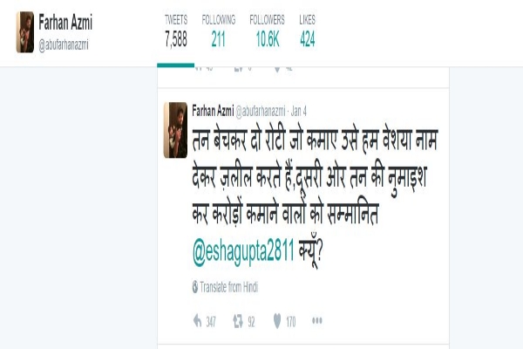The width and height of the screenshot is (523, 349).
Task: Retweet the Jan 4 tweet
Action: click(x=238, y=321)
